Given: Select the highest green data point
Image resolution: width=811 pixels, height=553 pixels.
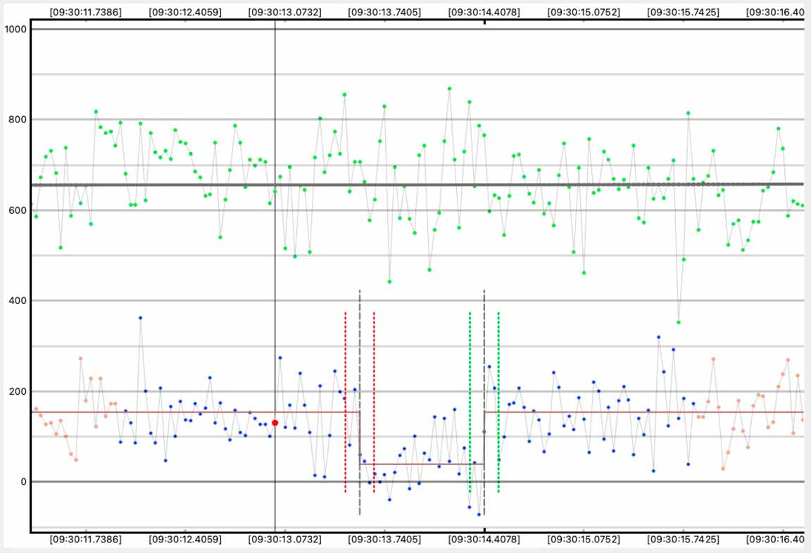Looking at the screenshot, I should pos(449,89).
